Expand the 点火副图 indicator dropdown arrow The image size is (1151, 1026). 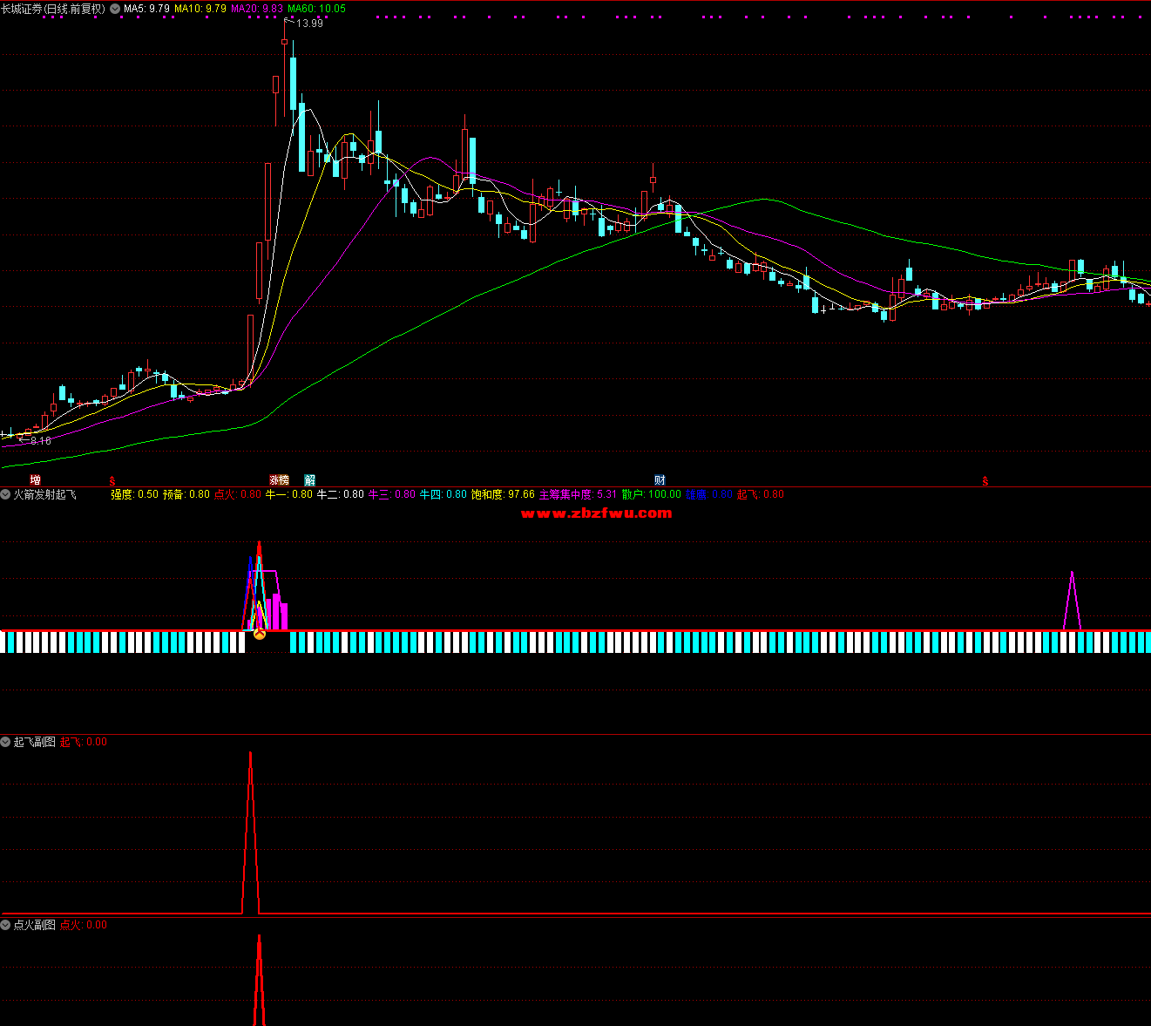(x=6, y=925)
